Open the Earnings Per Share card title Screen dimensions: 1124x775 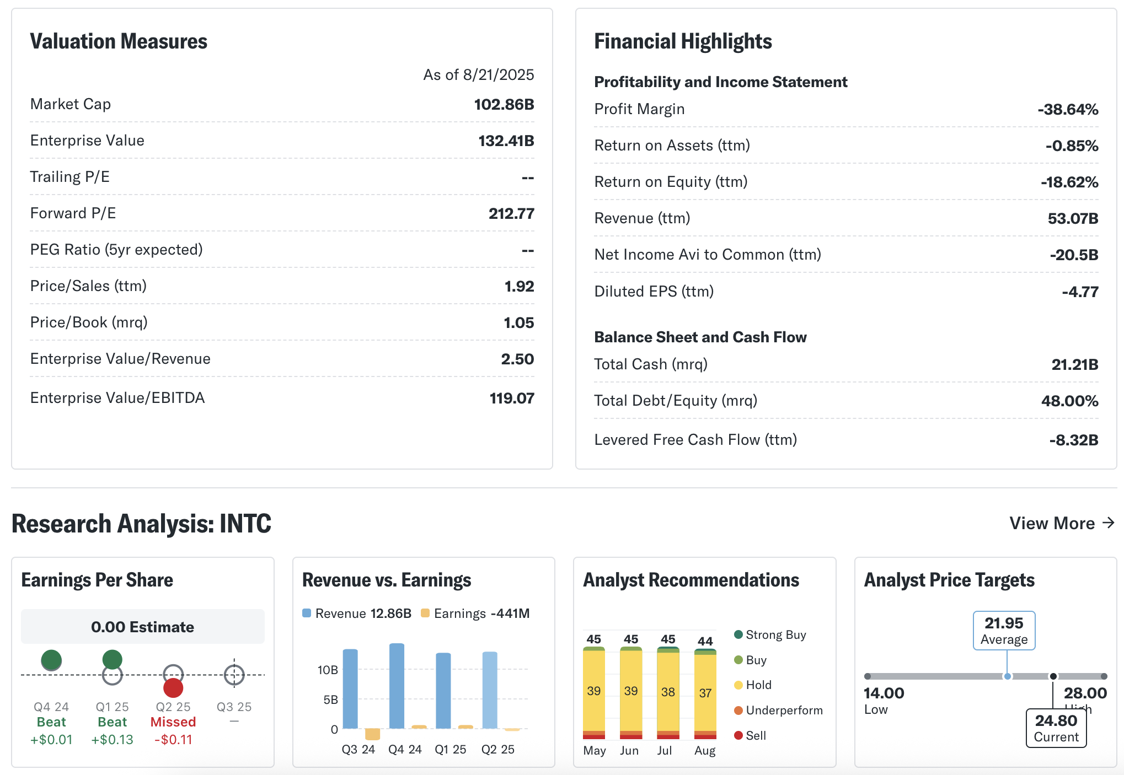[x=97, y=580]
